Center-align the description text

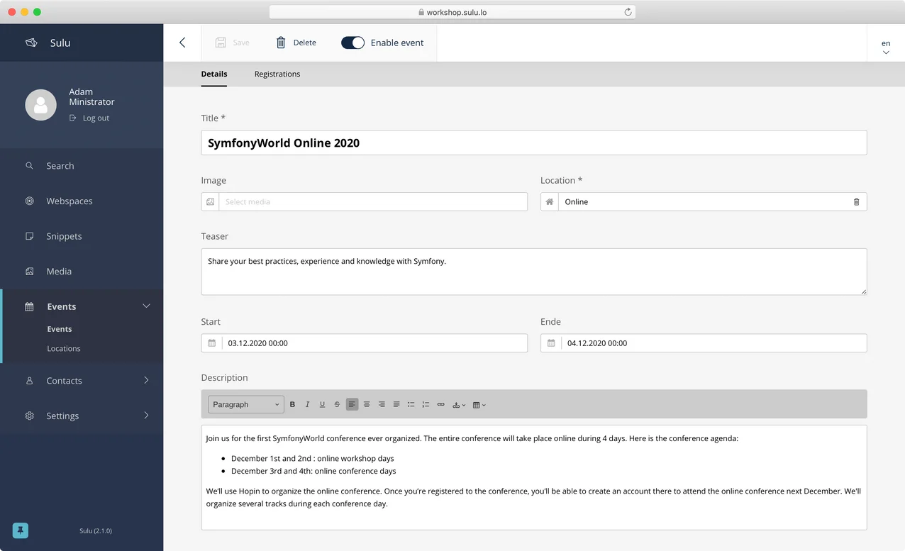coord(367,404)
